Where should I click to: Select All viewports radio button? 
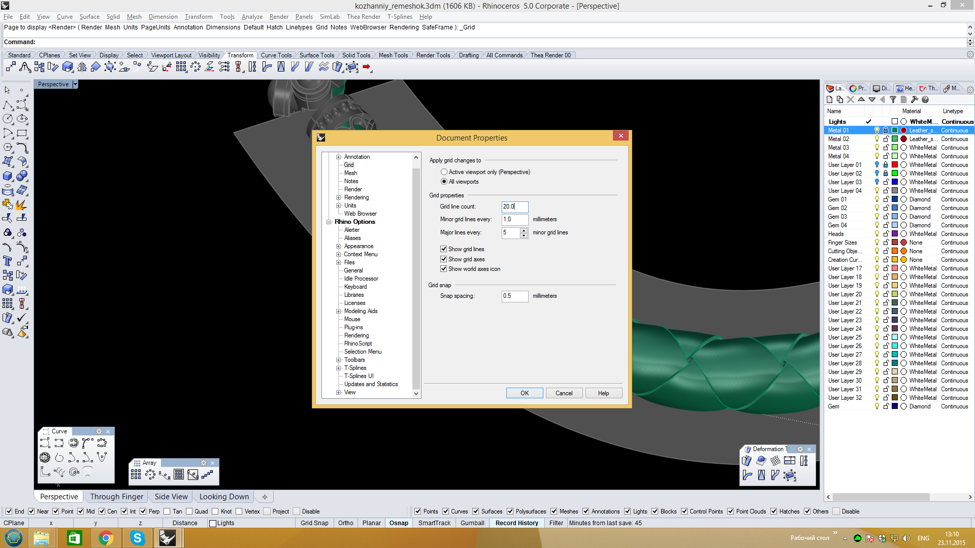tap(444, 182)
